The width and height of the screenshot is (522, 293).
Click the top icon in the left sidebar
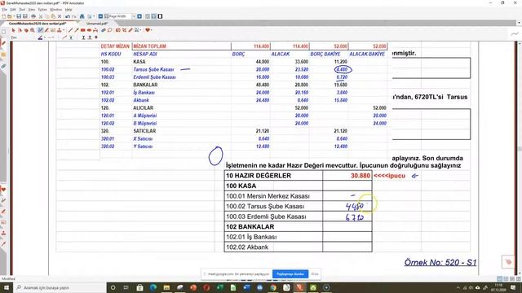tap(3, 32)
